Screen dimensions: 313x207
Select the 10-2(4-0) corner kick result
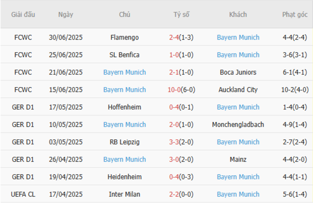[295, 90]
